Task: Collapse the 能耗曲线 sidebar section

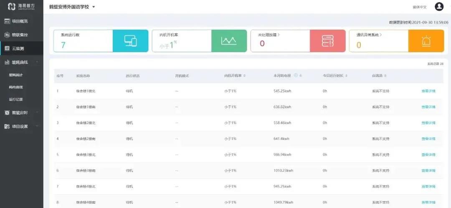Action: tap(37, 62)
